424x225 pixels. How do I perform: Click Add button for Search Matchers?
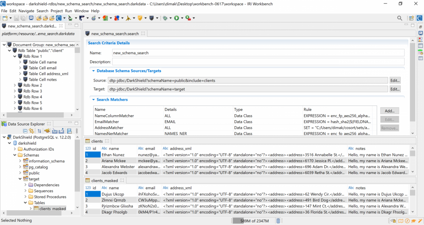click(x=389, y=111)
